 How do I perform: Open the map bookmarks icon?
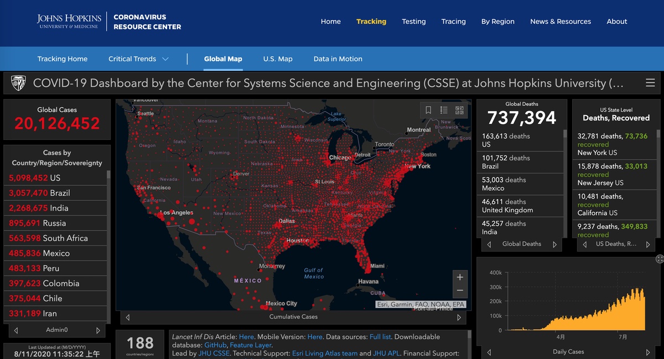click(x=428, y=110)
